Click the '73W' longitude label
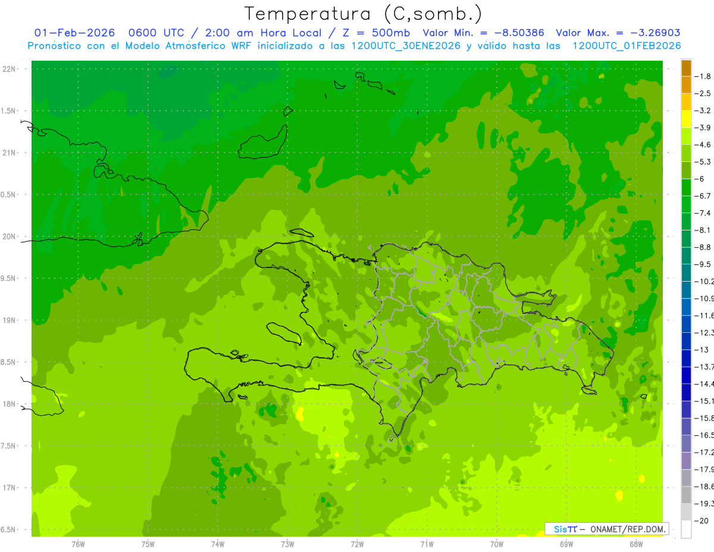Screen dimensions: 714x552 pos(287,544)
